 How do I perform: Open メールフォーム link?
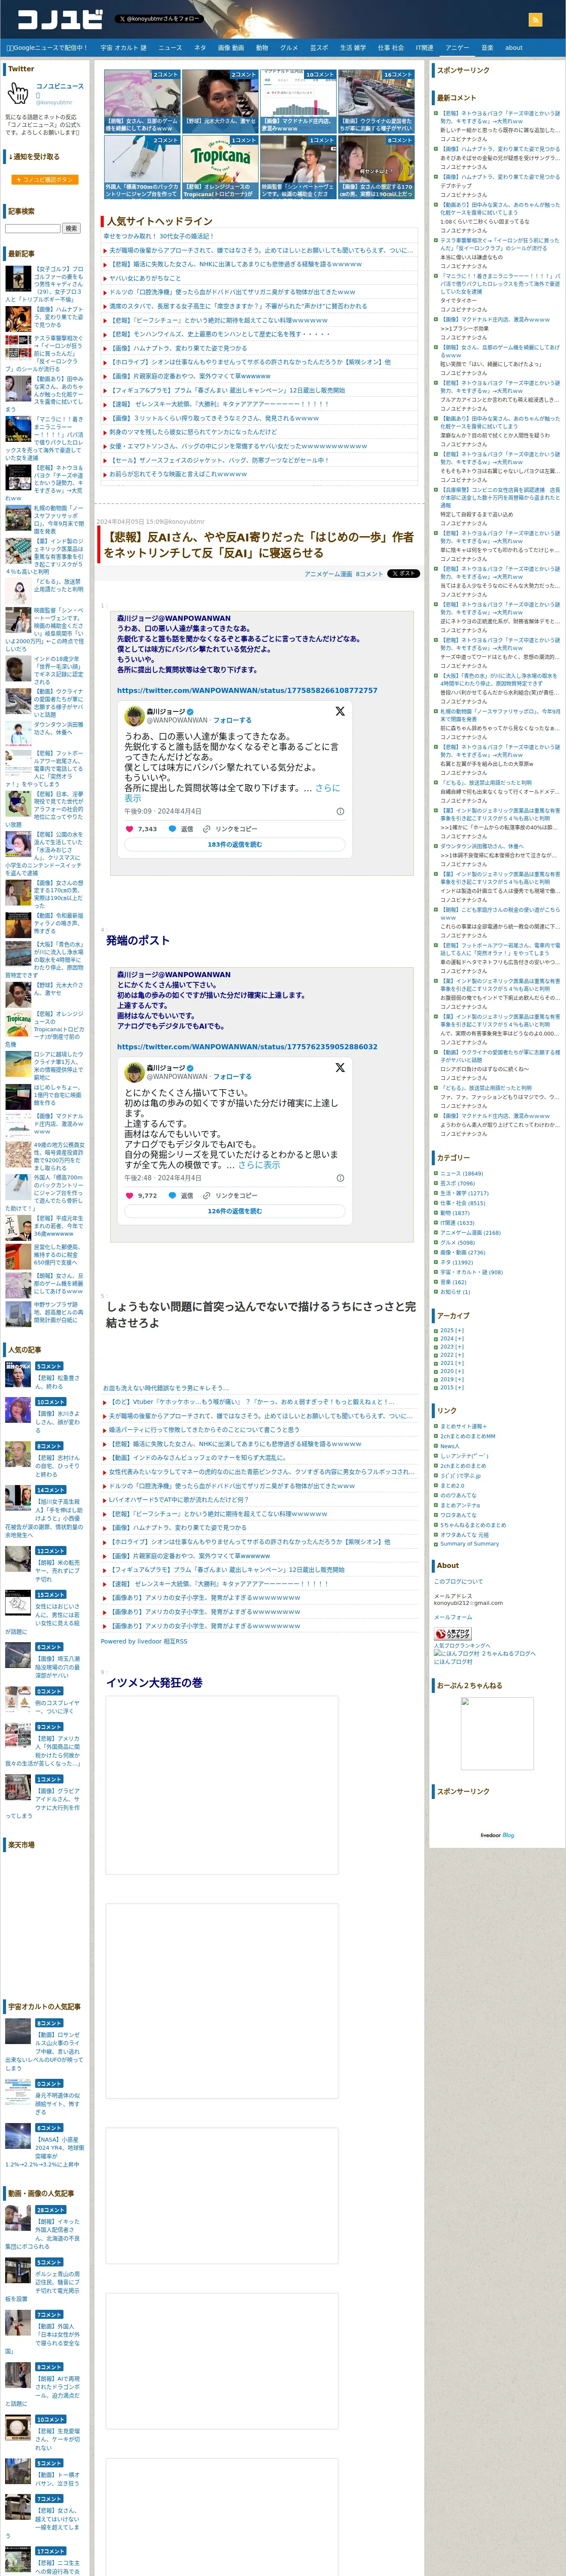453,1617
